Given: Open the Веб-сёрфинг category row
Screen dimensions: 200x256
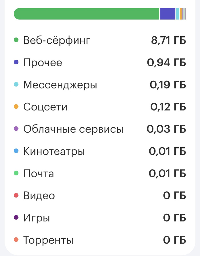Looking at the screenshot, I should coord(57,41).
